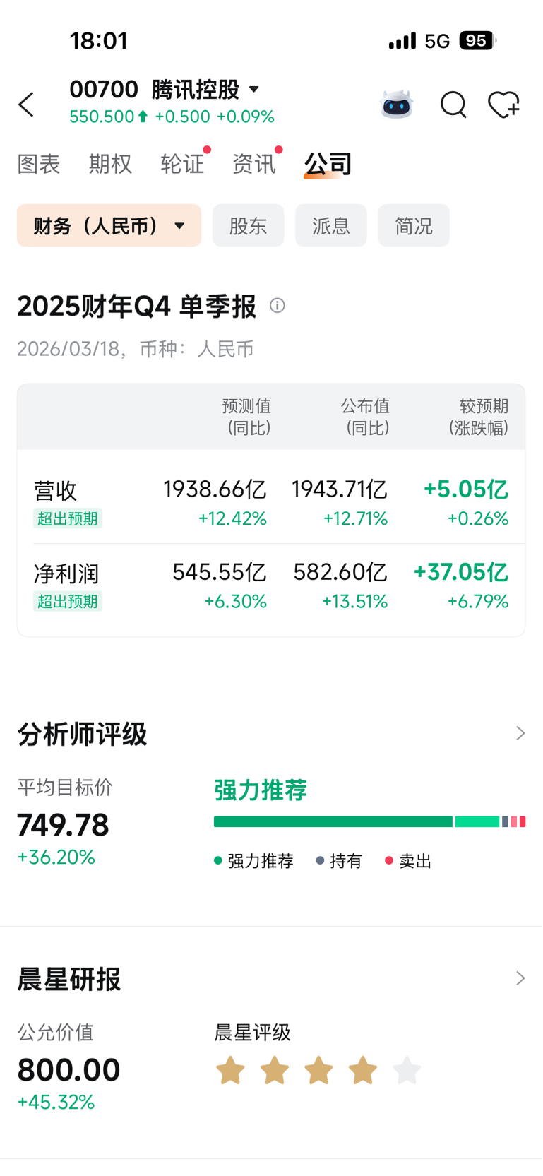Tap the 晨星评级 label
Viewport: 543px width, 1176px height.
[x=252, y=1032]
